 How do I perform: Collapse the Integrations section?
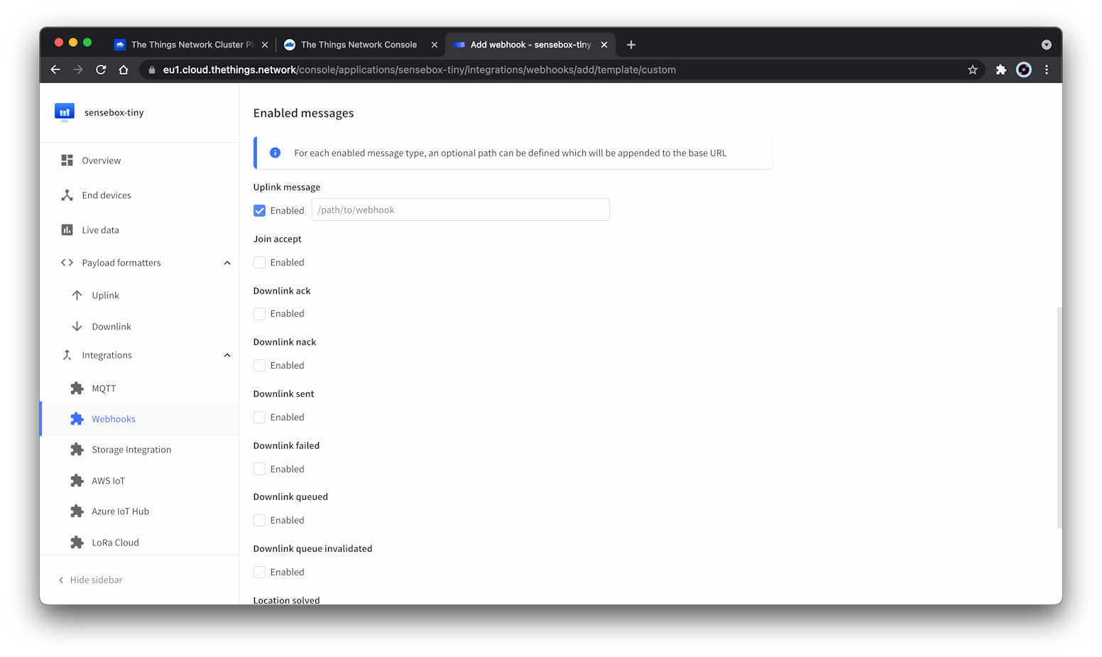point(227,355)
